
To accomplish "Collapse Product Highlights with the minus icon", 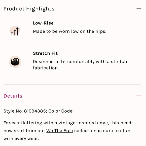I will click(x=139, y=9).
